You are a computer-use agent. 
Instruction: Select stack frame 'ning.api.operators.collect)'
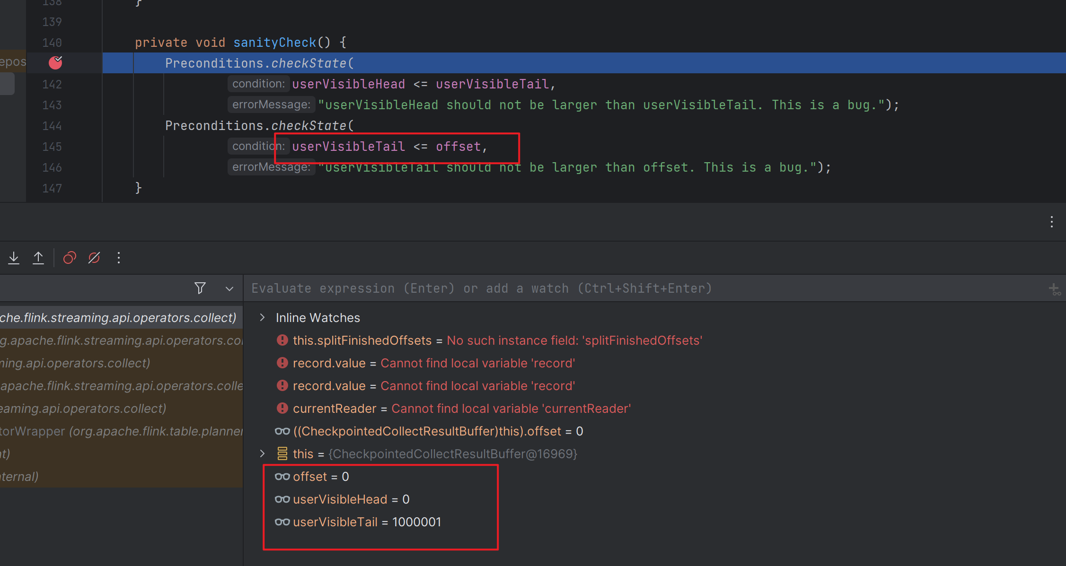tap(121, 363)
